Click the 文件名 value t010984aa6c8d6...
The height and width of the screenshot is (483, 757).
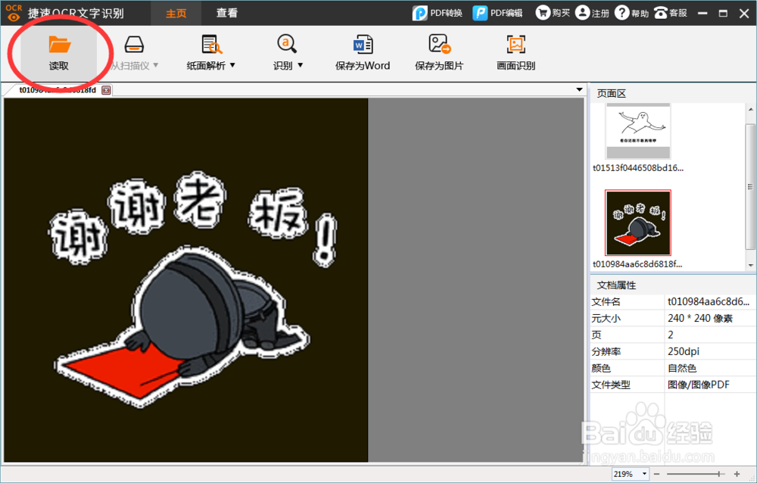[709, 302]
